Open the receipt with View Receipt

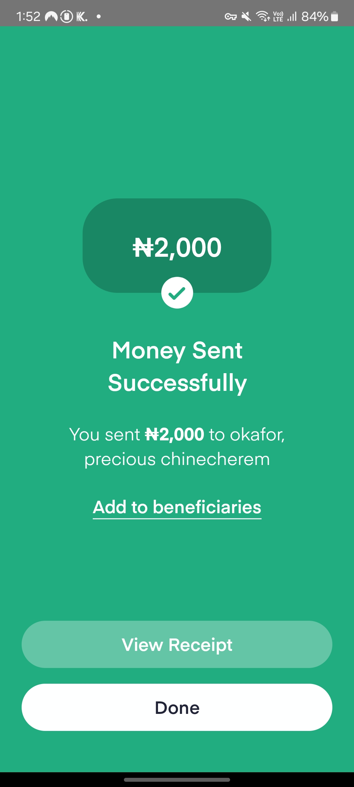click(177, 644)
